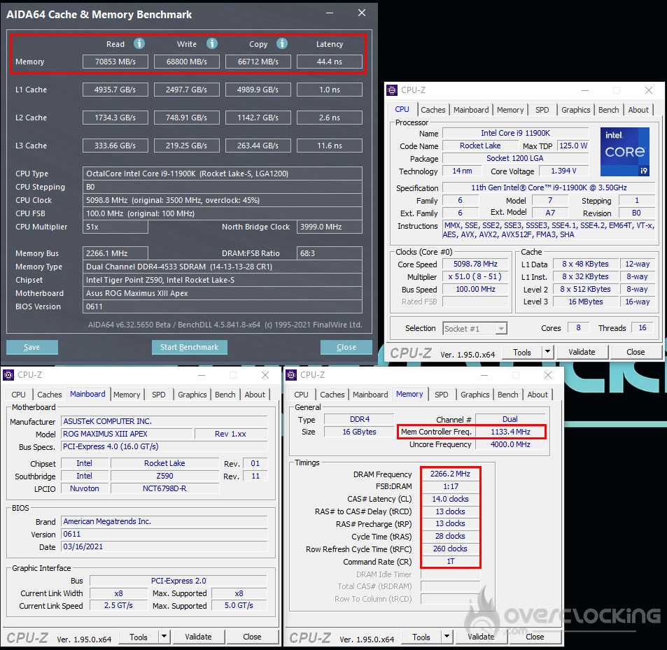Switch to the Caches tab in the CPU-Z processor window

pyautogui.click(x=433, y=110)
